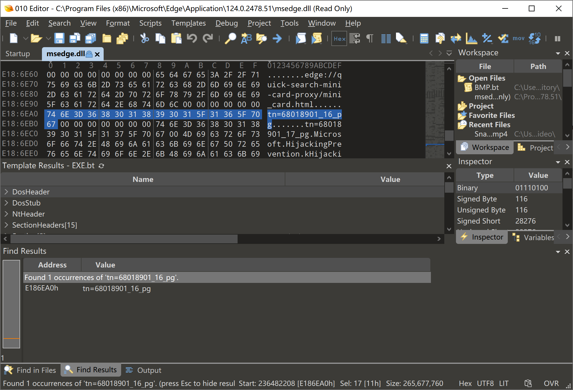Toggle OVR insert mode in status bar
The width and height of the screenshot is (573, 390).
551,383
